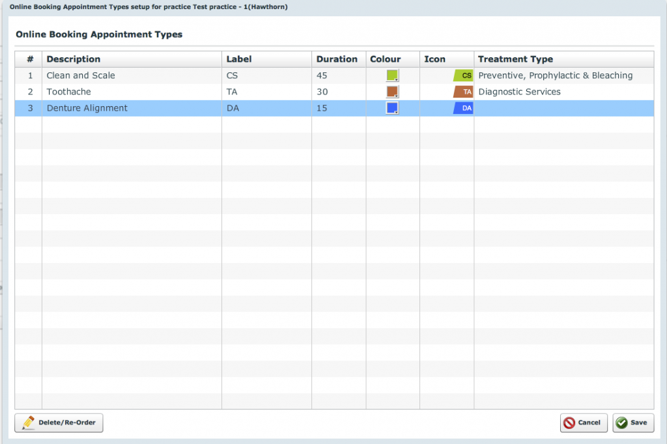Click Diagnostic Services treatment type cell
Image resolution: width=667 pixels, height=444 pixels.
[564, 91]
